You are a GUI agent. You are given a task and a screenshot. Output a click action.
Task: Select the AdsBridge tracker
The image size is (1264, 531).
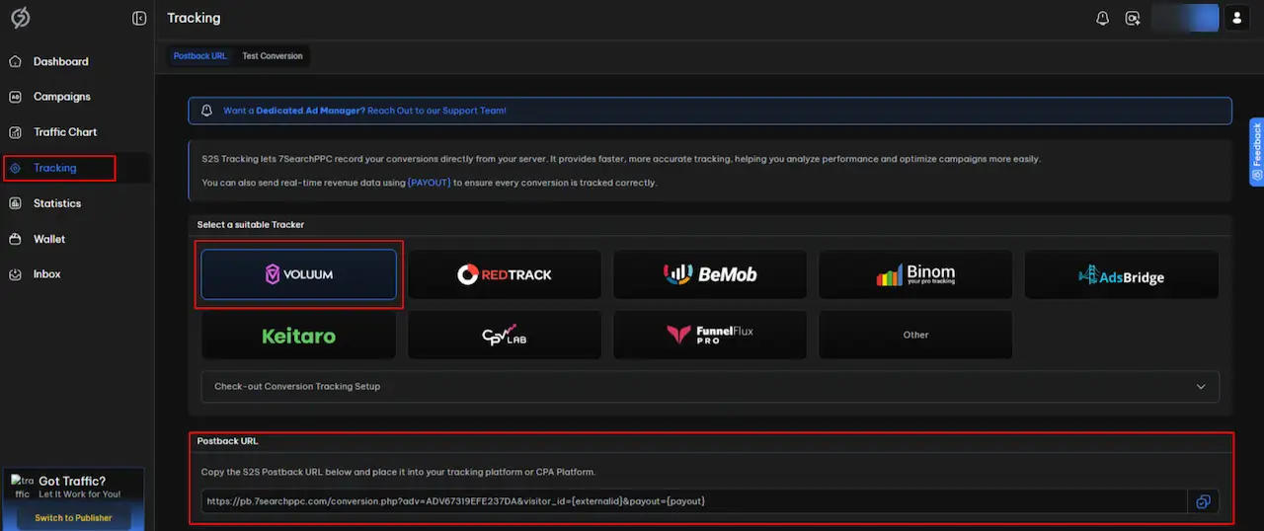[x=1121, y=274]
